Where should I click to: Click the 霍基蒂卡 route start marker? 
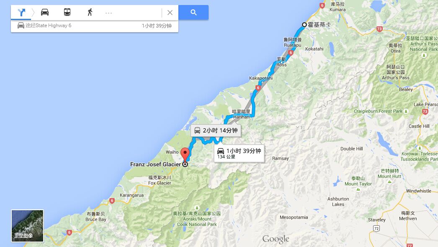click(304, 25)
